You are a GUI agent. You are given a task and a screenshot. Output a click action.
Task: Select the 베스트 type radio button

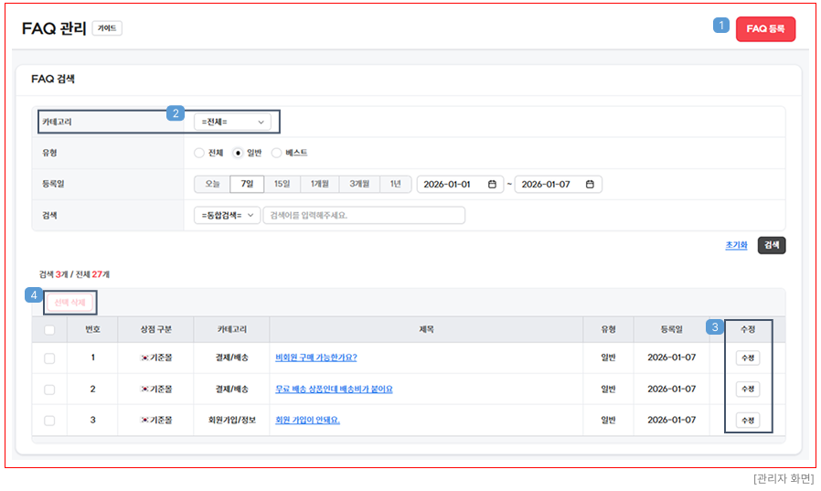tap(276, 153)
